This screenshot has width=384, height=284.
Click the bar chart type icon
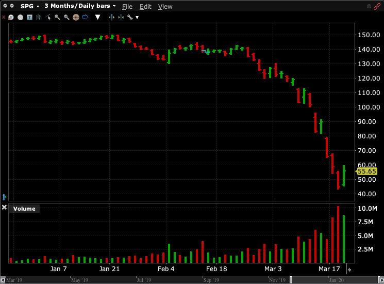[39, 17]
